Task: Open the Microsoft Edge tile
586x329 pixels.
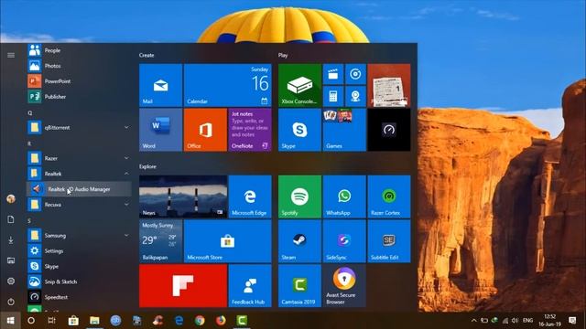Action: click(250, 196)
